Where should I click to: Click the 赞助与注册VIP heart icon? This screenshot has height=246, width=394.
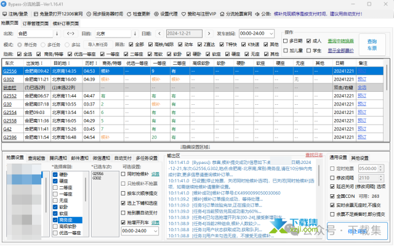(x=183, y=14)
